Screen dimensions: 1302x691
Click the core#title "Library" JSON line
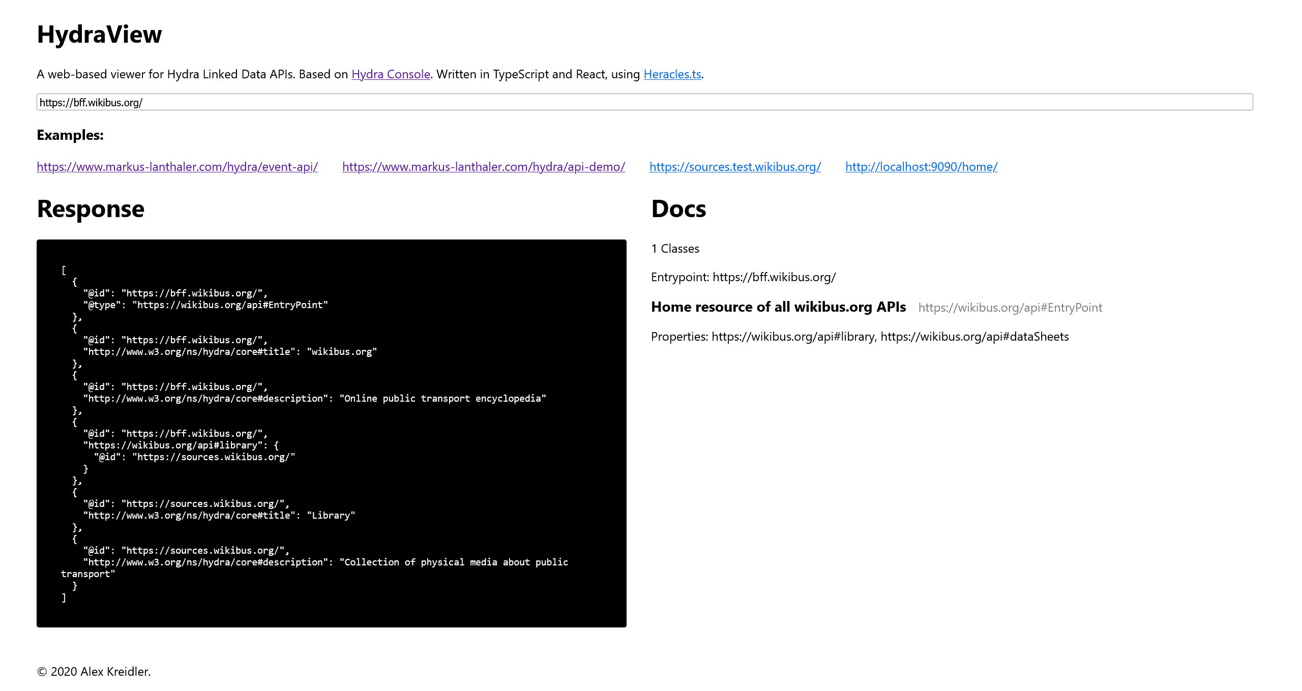(219, 516)
